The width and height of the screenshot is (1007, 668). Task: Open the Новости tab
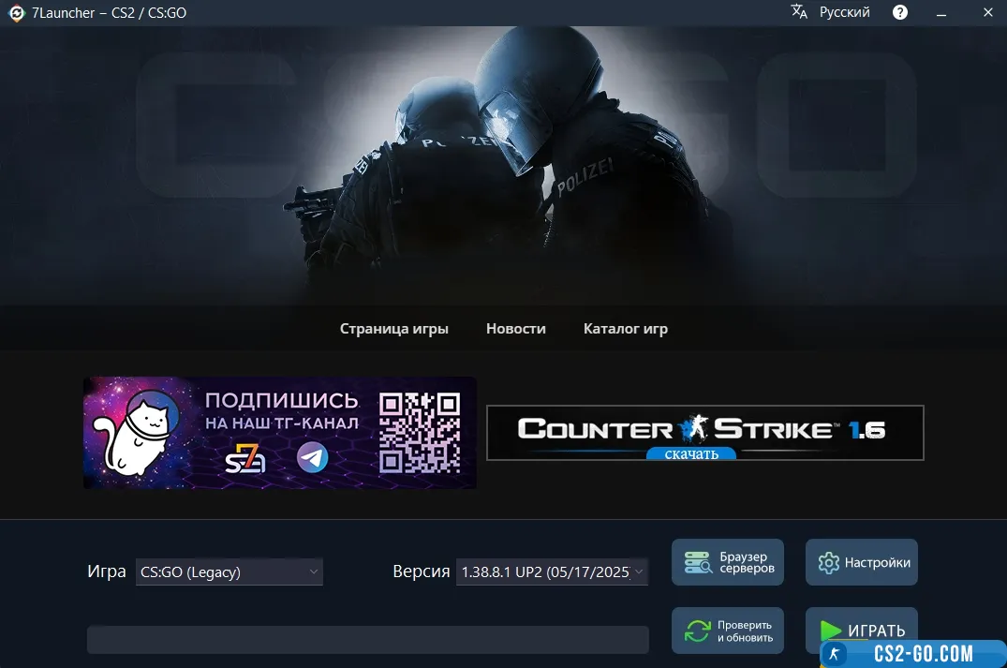coord(515,329)
